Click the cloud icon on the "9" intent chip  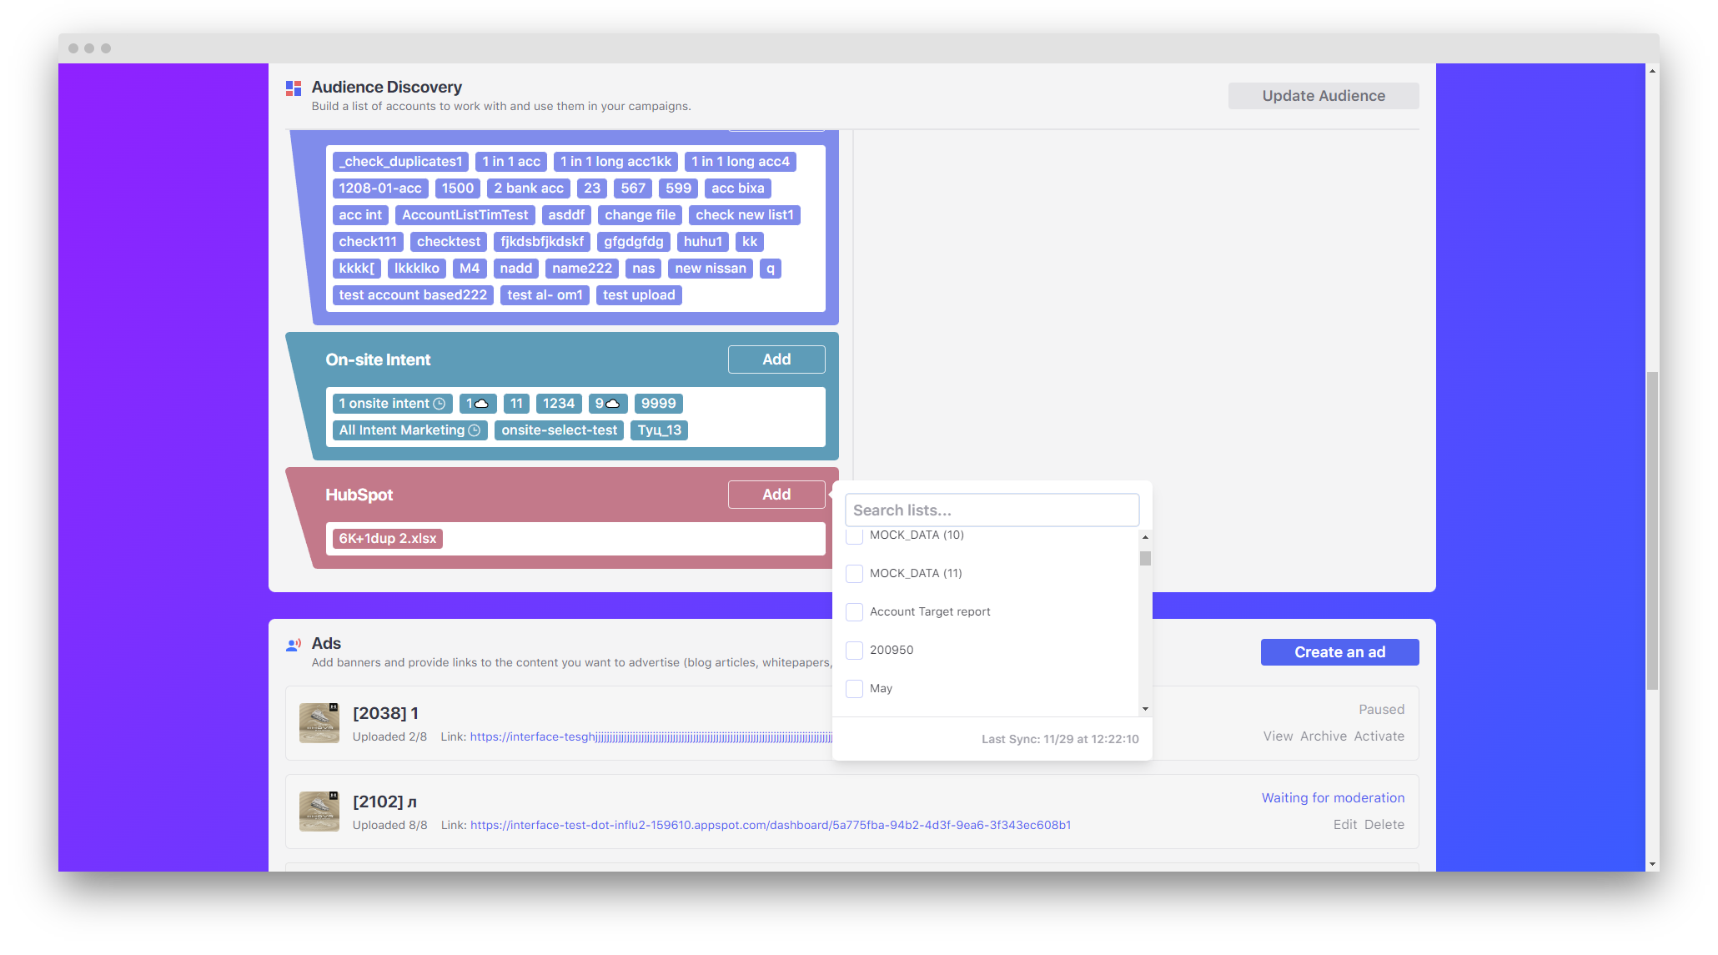tap(611, 403)
